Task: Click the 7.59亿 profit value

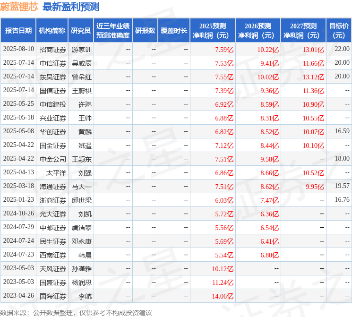Action: click(224, 50)
